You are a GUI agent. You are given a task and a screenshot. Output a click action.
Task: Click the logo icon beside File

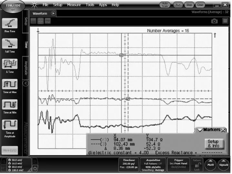35,5
